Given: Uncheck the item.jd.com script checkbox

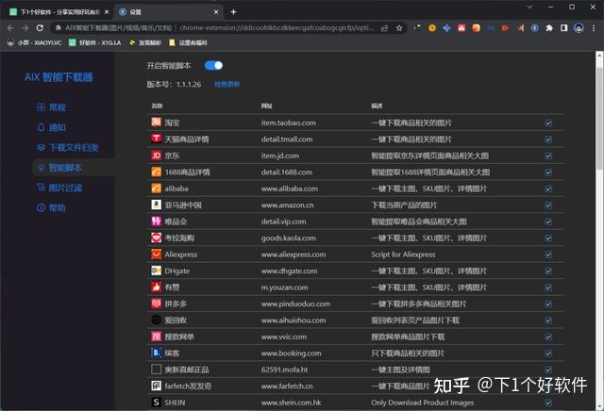Looking at the screenshot, I should pos(548,156).
